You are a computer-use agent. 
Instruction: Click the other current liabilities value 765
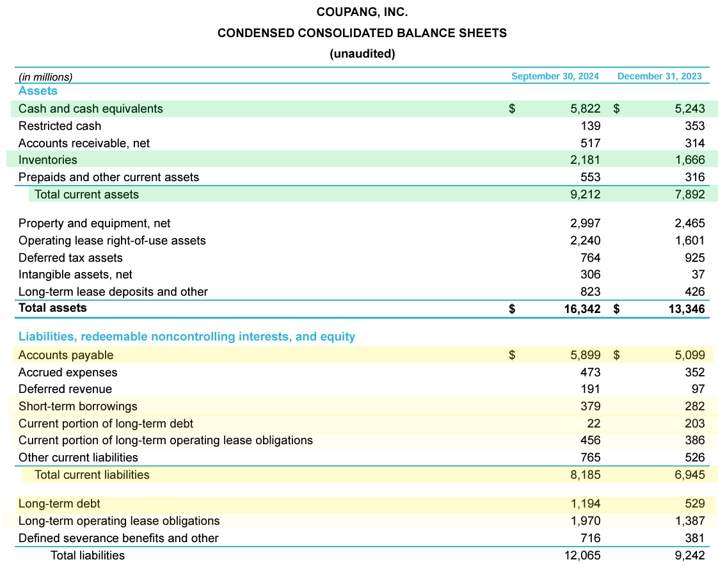tap(590, 458)
